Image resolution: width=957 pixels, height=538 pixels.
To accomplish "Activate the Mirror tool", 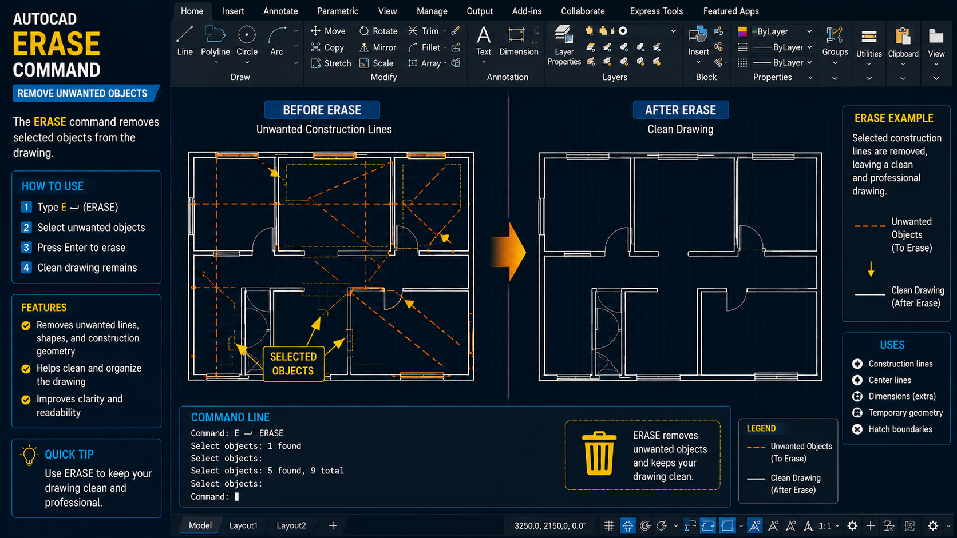I will click(x=378, y=47).
